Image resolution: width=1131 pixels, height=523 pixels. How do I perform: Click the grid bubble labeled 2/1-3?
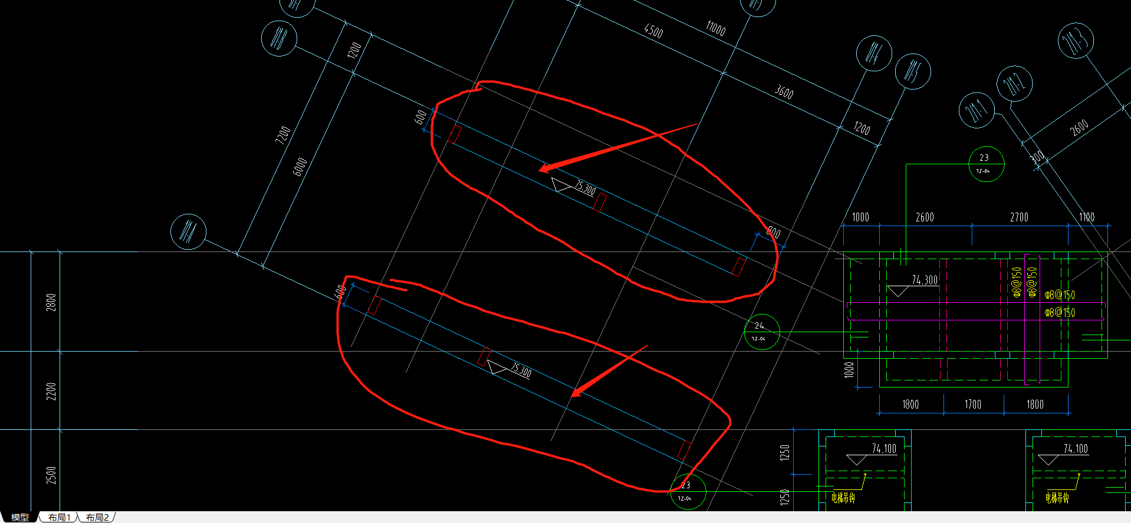click(1076, 41)
